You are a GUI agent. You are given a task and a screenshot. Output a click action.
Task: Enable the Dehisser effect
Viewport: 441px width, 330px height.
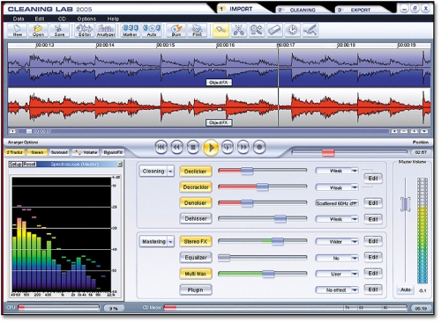[196, 219]
